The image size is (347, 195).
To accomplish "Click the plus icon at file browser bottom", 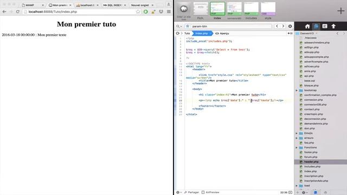I will 298,193.
